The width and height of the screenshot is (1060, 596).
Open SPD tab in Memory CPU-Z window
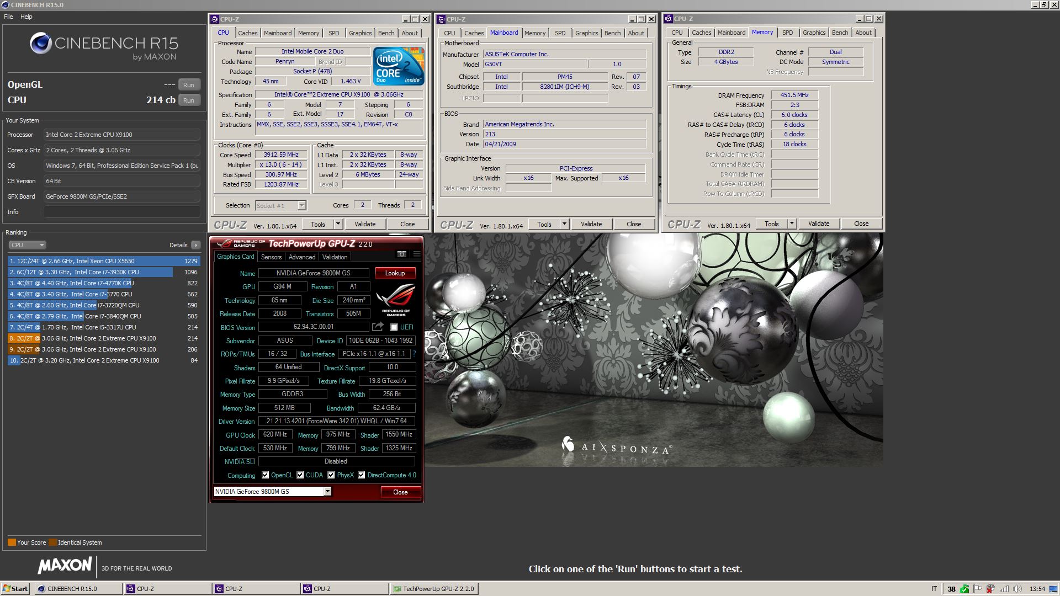click(788, 33)
